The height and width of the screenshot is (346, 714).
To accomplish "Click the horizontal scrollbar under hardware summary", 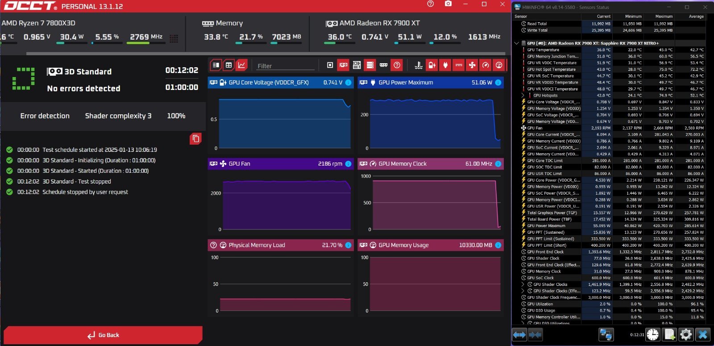I will click(267, 54).
